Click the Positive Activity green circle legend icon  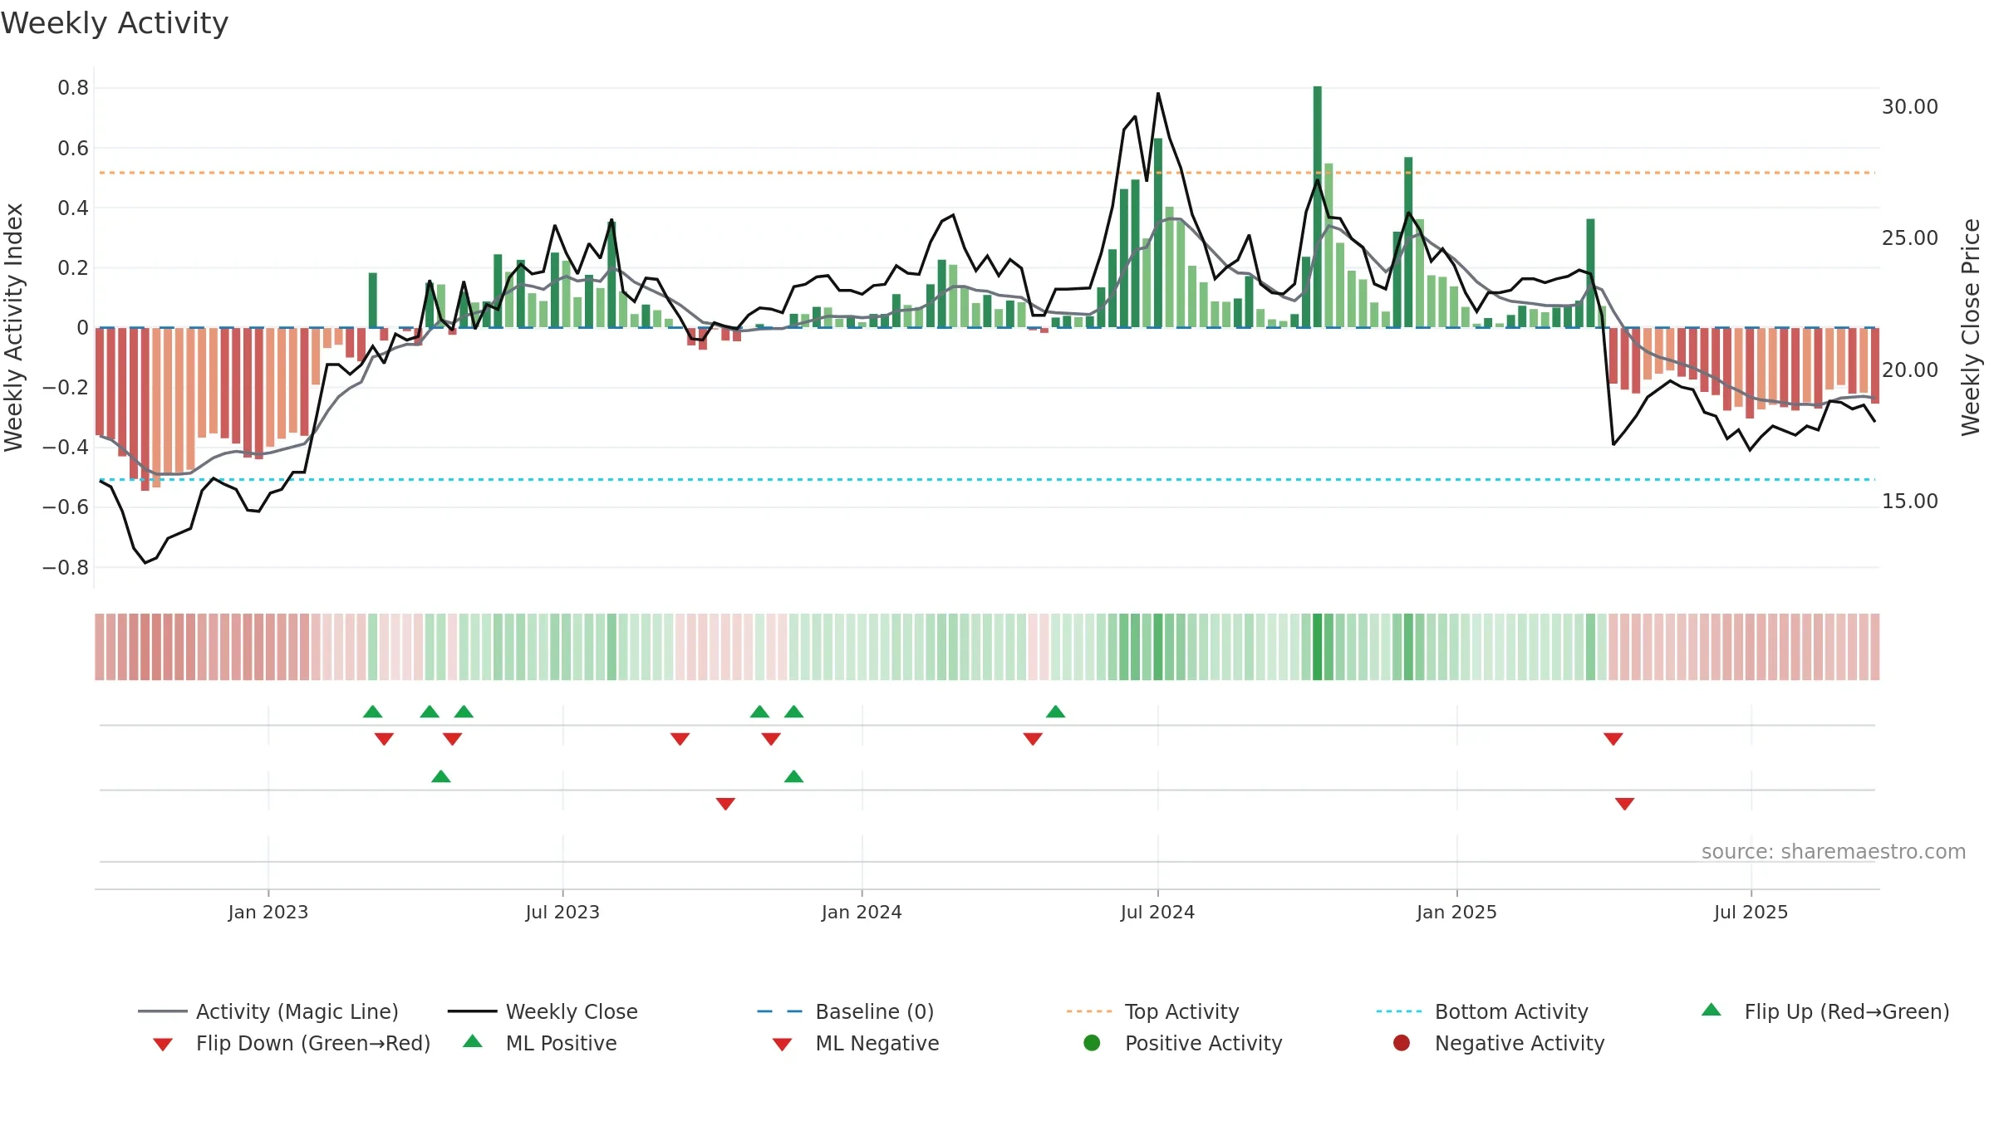coord(1092,1043)
